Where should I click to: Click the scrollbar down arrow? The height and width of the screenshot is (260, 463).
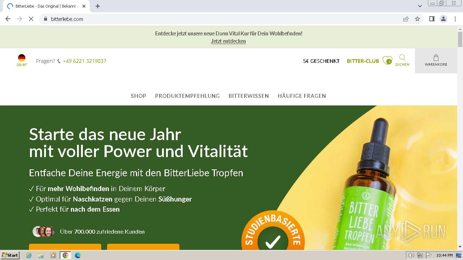(460, 247)
